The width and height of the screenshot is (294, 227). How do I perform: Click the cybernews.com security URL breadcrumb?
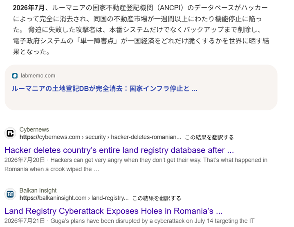click(100, 137)
